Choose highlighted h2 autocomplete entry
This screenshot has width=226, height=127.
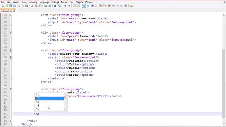point(49,98)
